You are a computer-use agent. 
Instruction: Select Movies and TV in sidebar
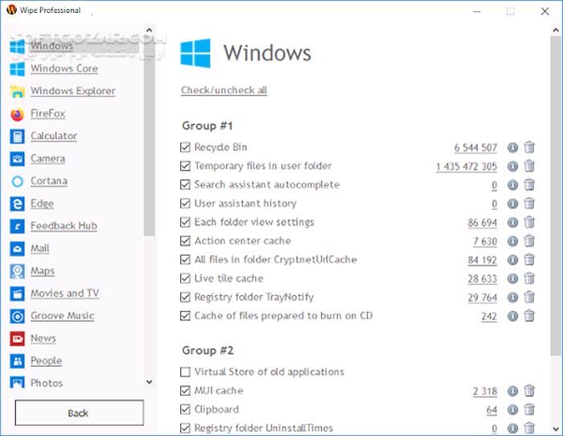pyautogui.click(x=64, y=294)
